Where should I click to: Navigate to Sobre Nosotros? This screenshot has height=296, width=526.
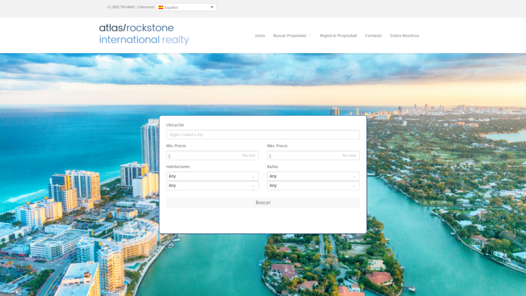(404, 35)
